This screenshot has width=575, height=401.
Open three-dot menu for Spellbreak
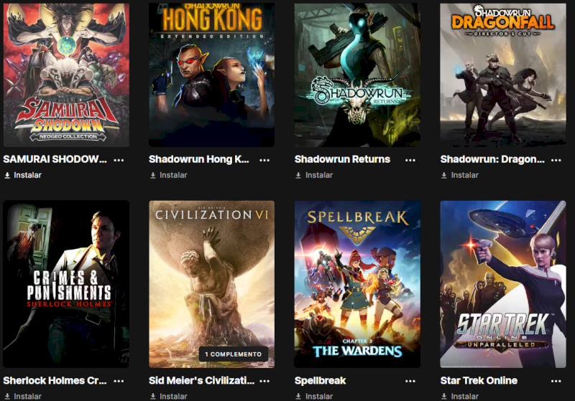click(x=410, y=381)
